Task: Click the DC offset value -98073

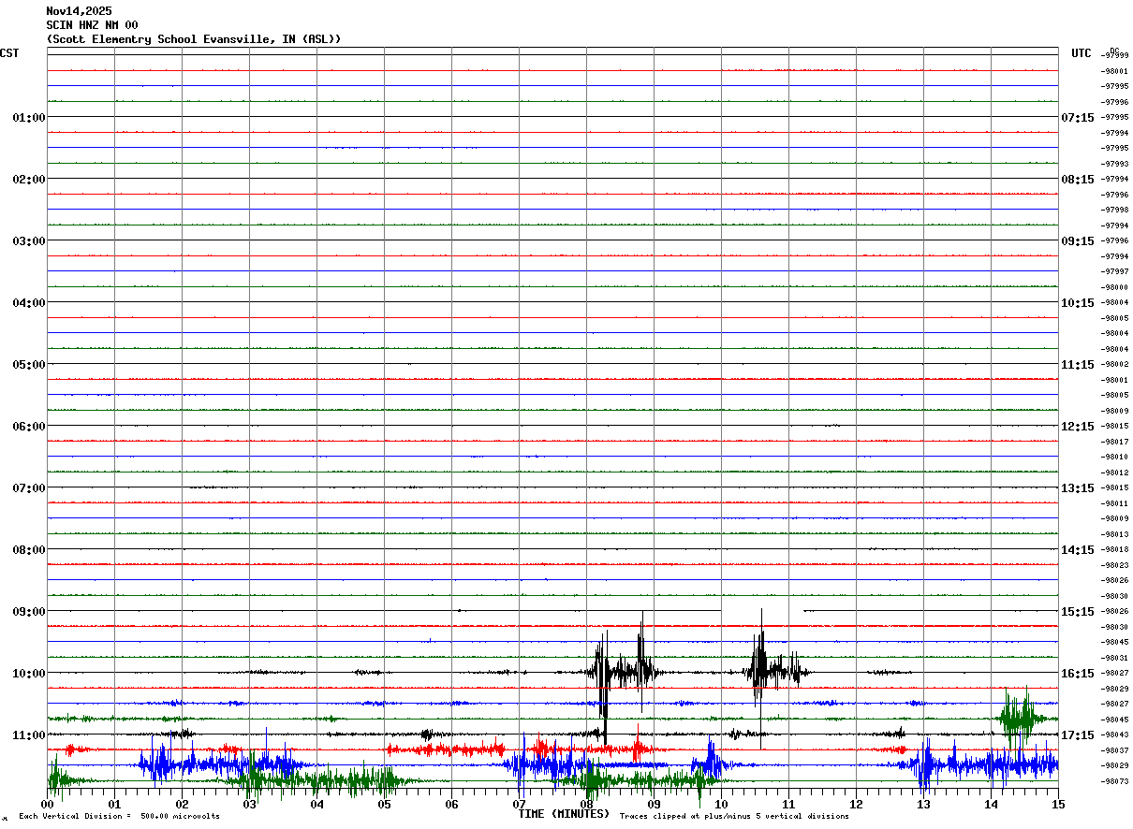Action: [1115, 781]
